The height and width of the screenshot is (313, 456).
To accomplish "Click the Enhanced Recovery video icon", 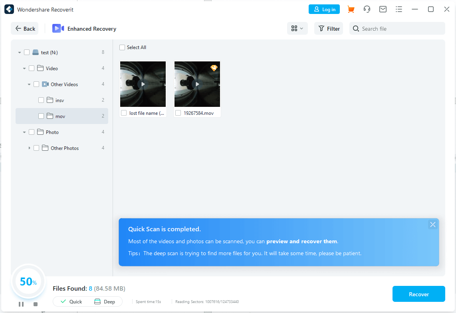I will [58, 28].
